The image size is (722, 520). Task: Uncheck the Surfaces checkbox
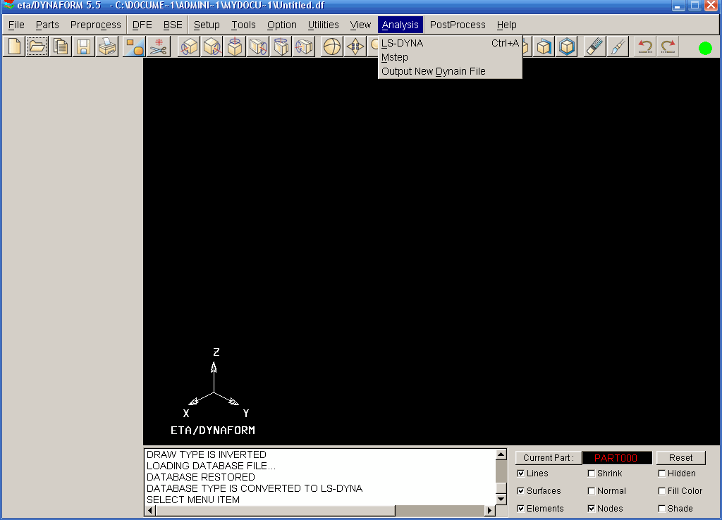pyautogui.click(x=521, y=491)
